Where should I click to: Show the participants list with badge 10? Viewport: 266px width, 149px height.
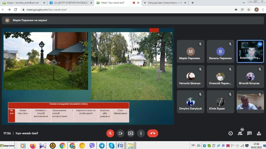[240, 133]
